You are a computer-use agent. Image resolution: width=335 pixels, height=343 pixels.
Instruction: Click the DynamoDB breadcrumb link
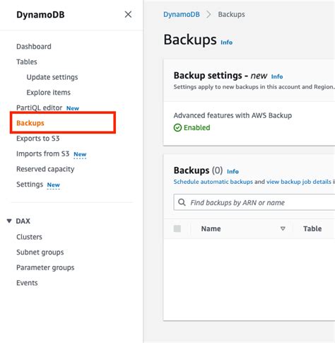coord(182,14)
